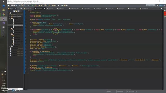Viewport: 166px width, 93px height.
Task: Select registerHandler.php in Project Explorer
Action: [x=18, y=25]
